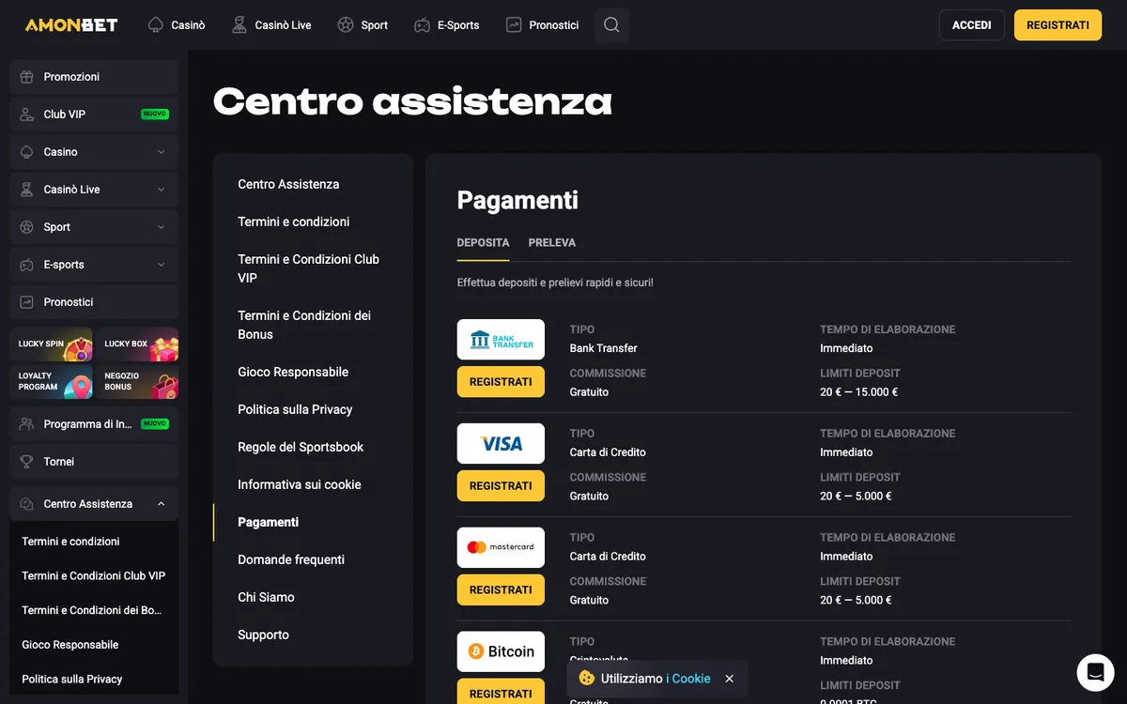Viewport: 1127px width, 704px height.
Task: Open the search magnifier icon
Action: (x=611, y=24)
